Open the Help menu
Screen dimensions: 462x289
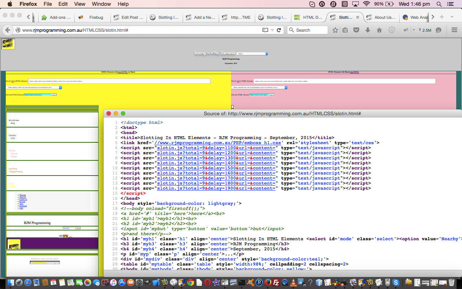point(123,4)
